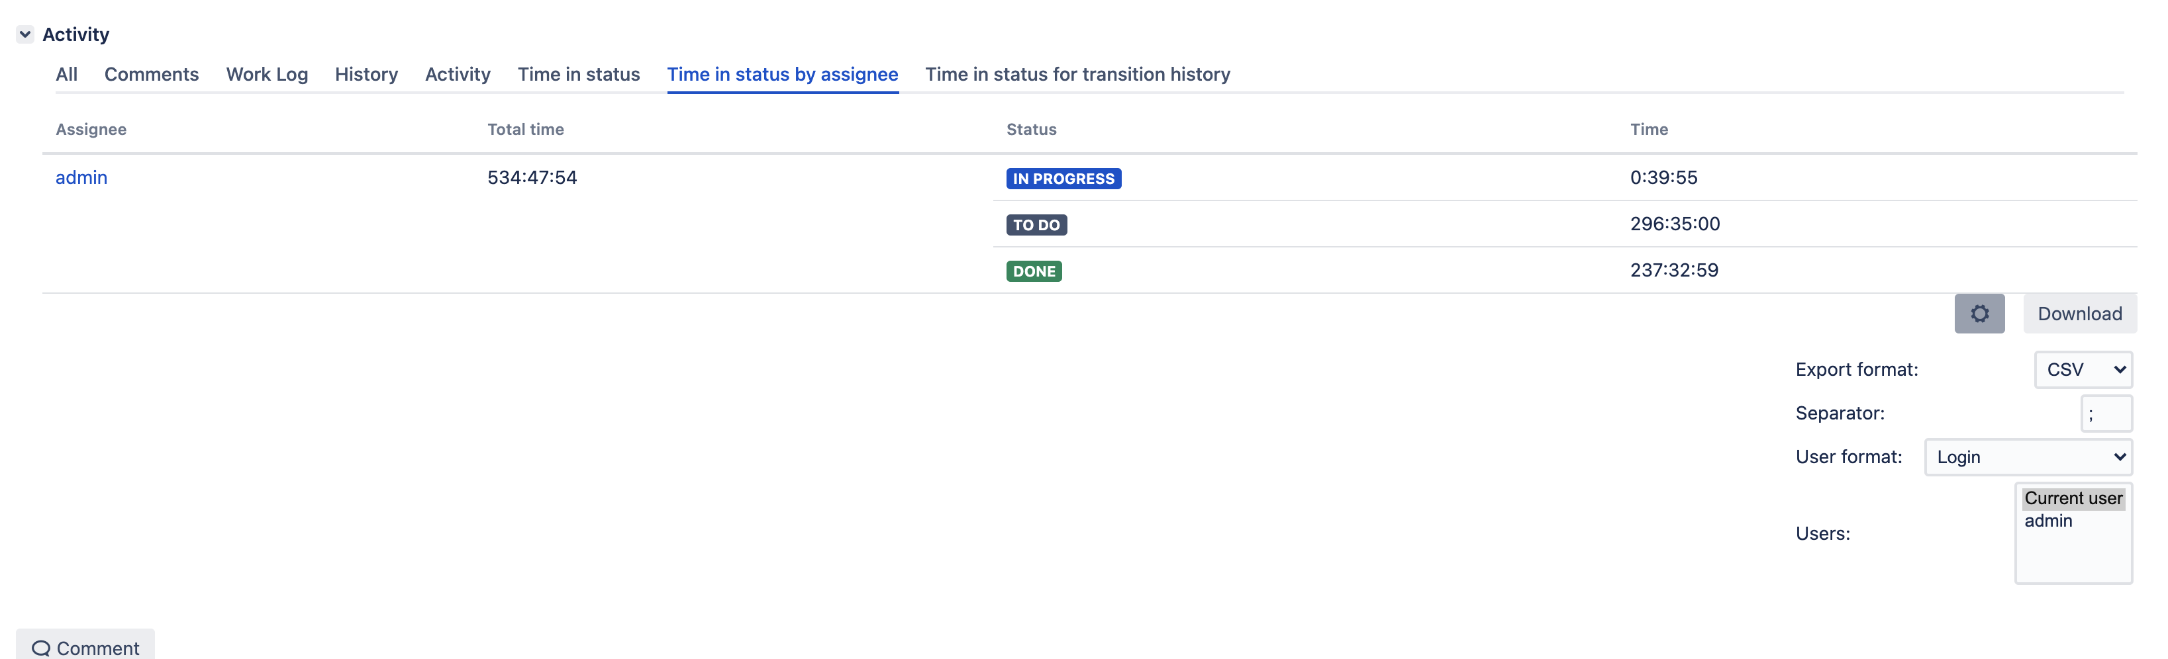Open the admin assignee profile link
Screen dimensions: 2168x659
pos(81,177)
